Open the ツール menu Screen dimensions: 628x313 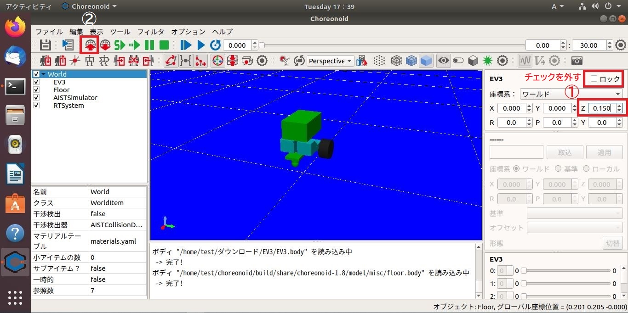tap(120, 32)
